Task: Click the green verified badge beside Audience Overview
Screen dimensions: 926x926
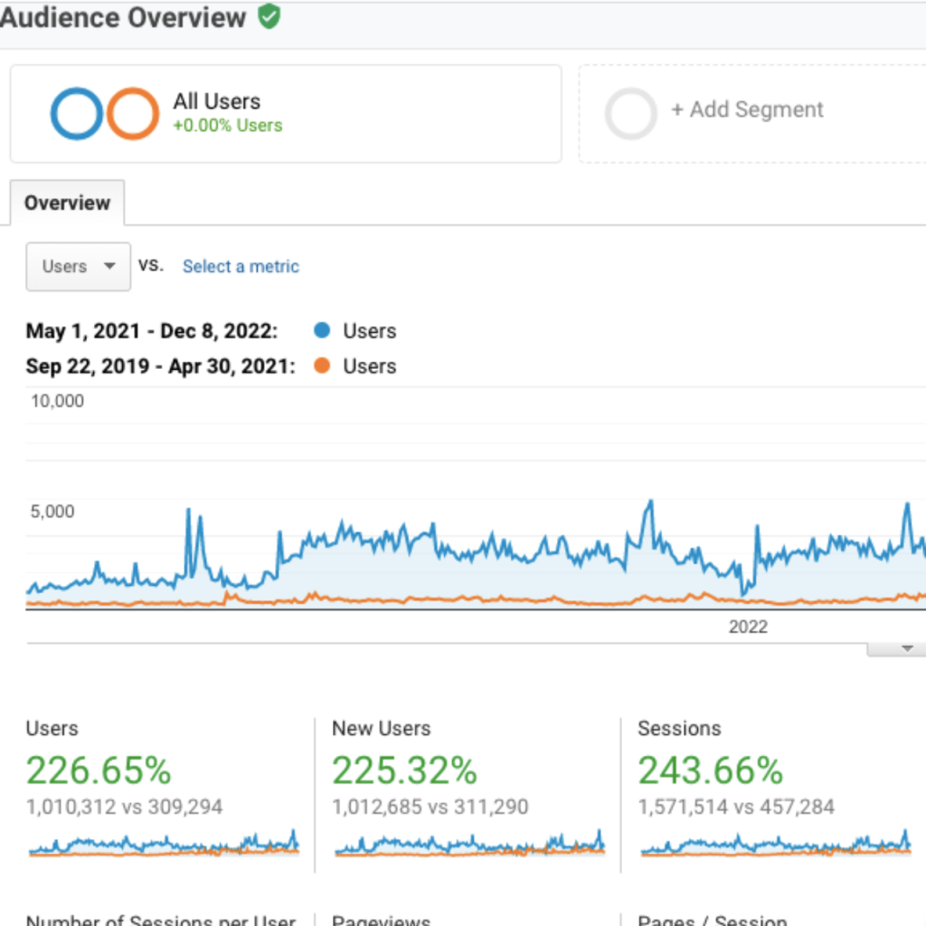Action: (269, 15)
